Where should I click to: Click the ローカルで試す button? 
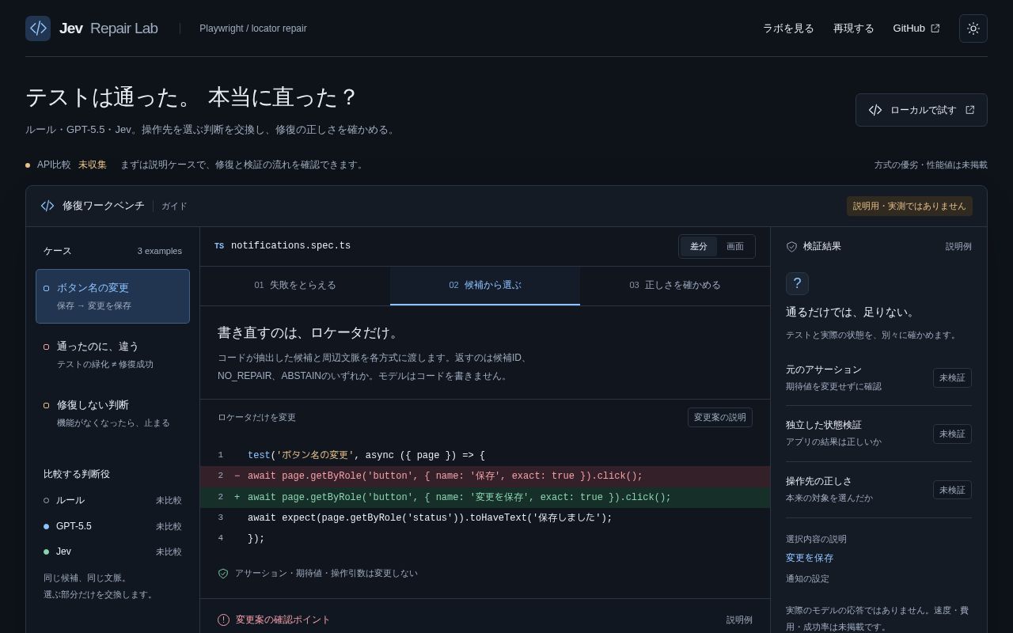tap(921, 110)
